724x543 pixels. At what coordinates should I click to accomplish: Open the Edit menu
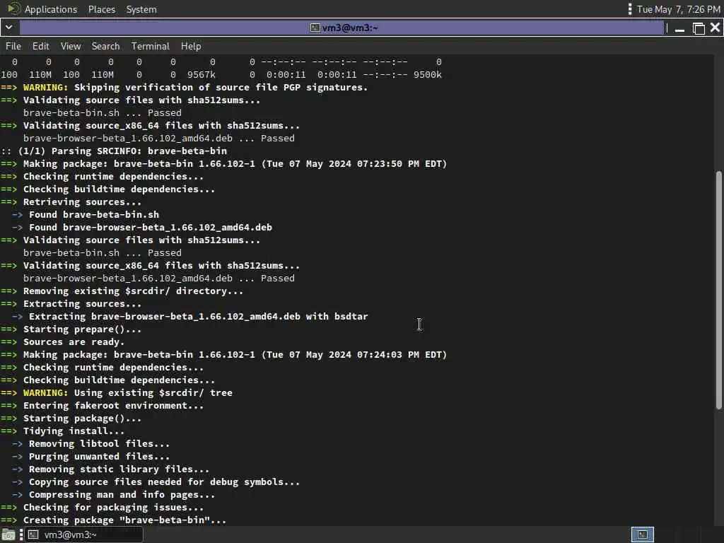(40, 46)
